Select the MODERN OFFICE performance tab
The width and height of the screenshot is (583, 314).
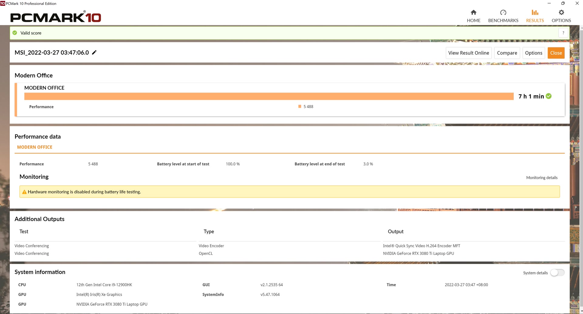point(35,147)
